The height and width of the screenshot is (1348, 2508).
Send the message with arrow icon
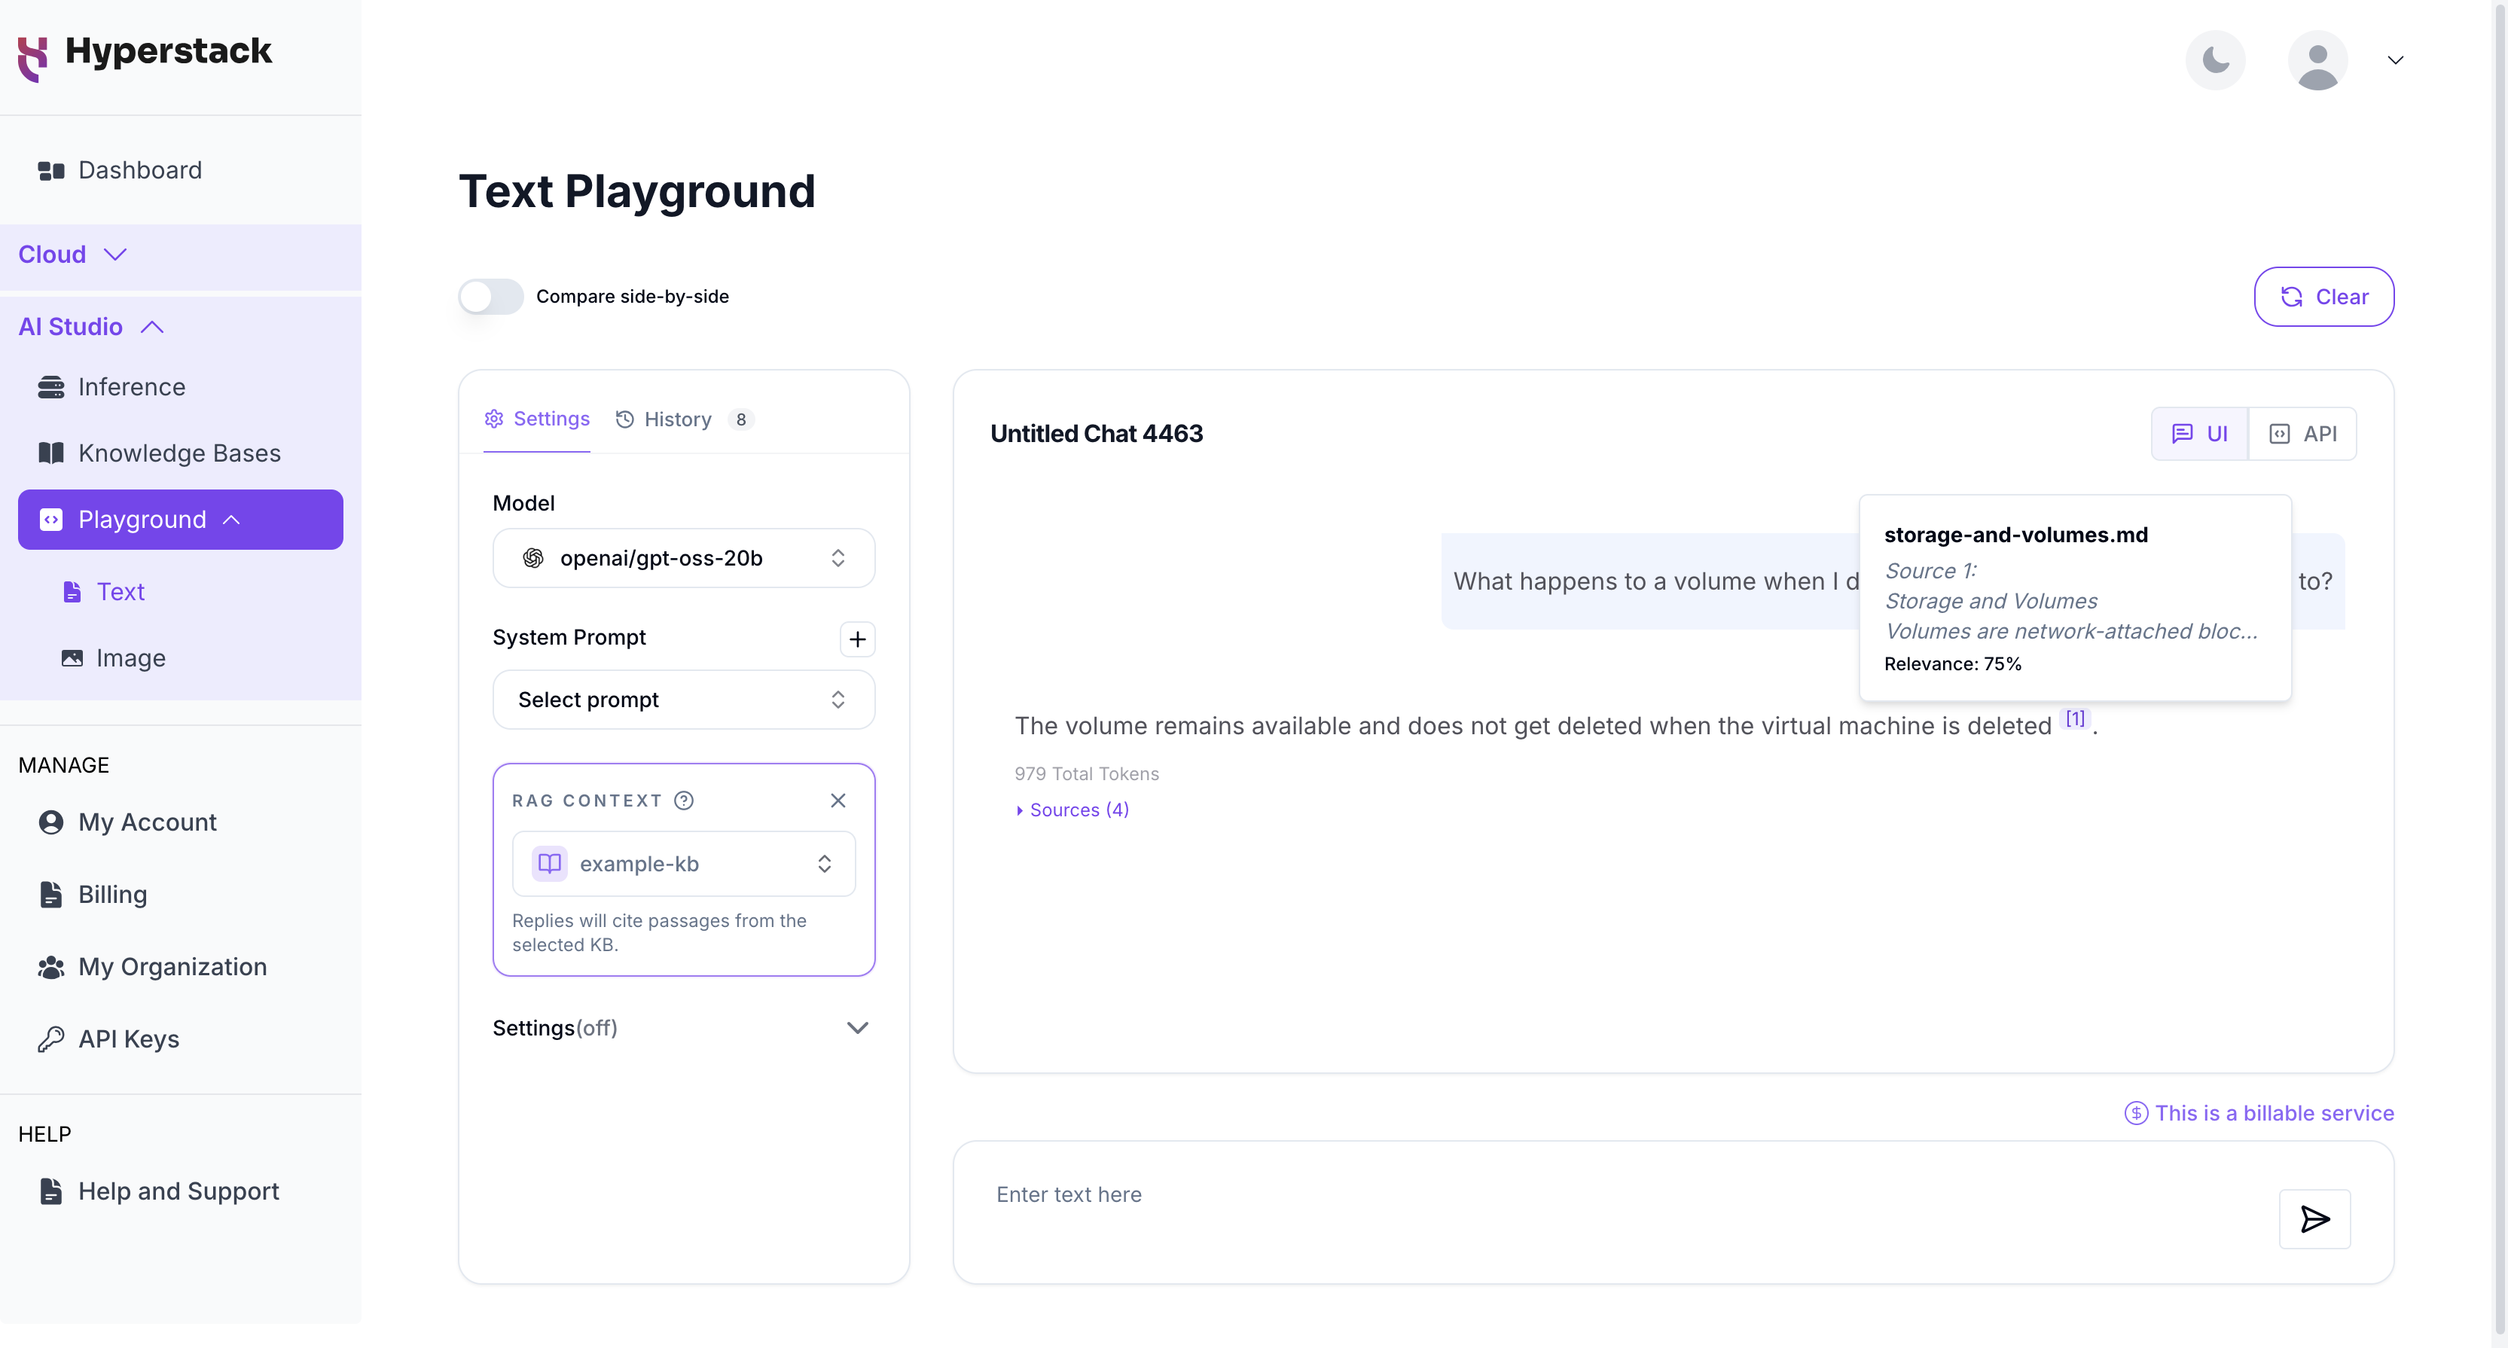pos(2314,1218)
